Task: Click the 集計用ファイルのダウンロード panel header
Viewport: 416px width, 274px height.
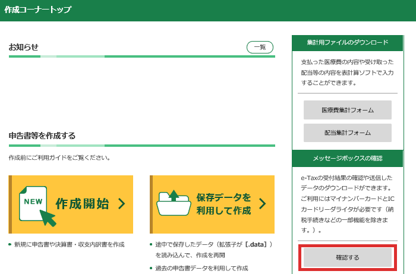Action: pos(347,43)
